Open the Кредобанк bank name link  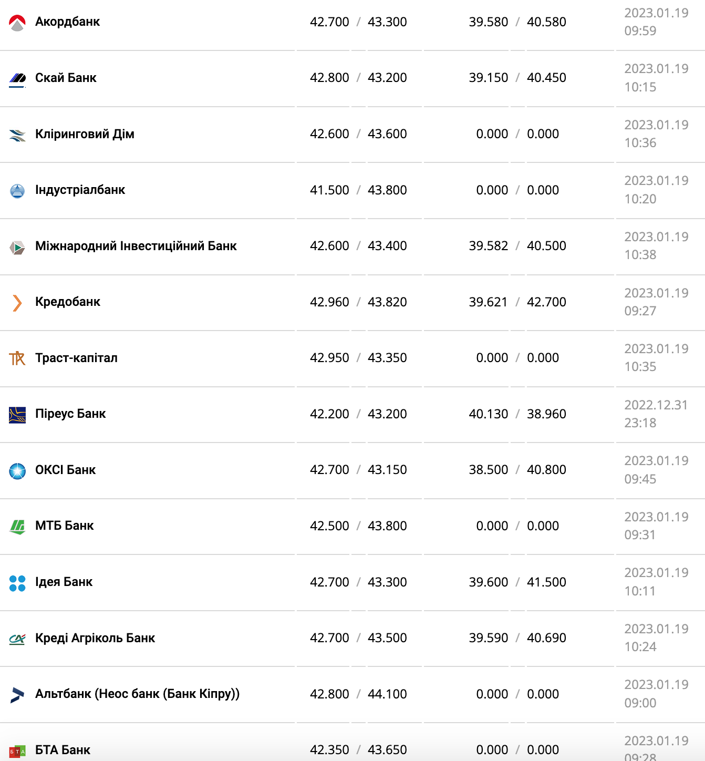click(67, 302)
